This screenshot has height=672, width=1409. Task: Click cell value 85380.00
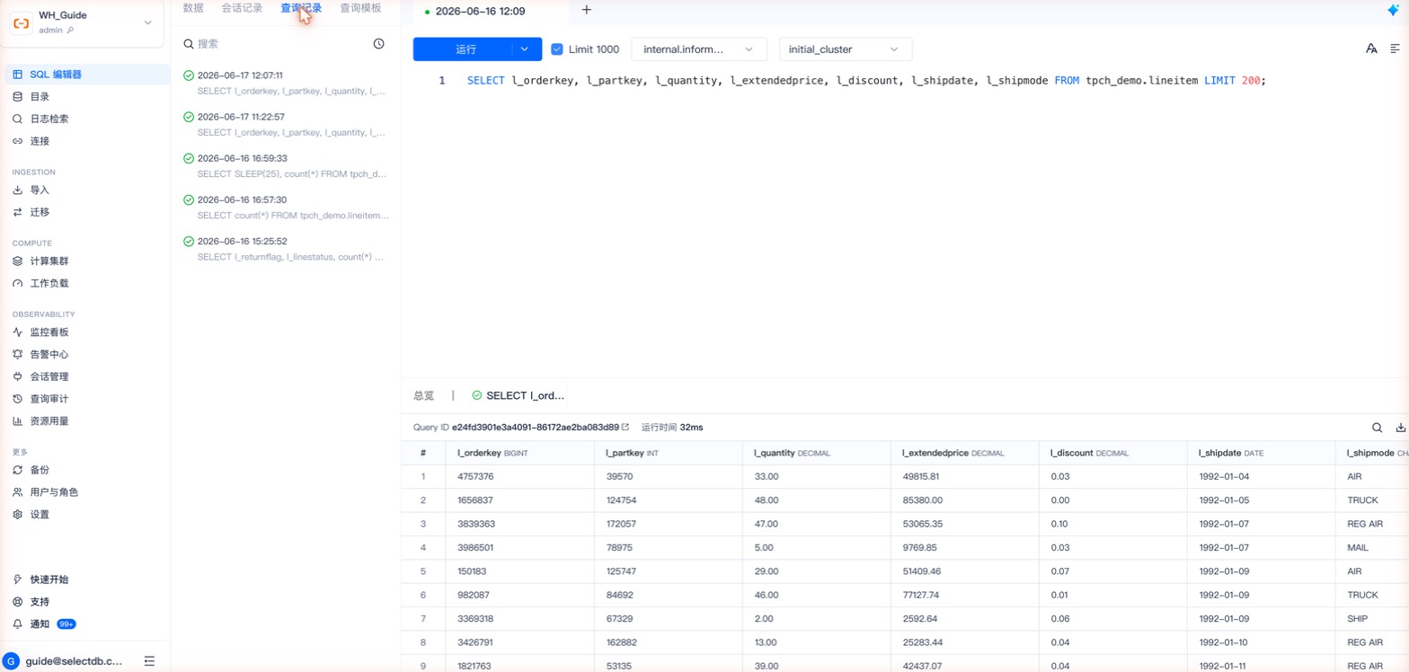920,500
